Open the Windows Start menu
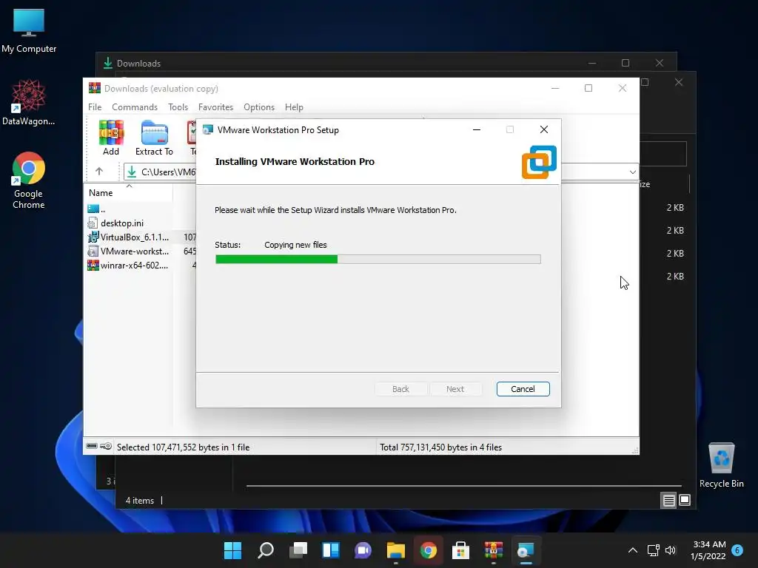The width and height of the screenshot is (758, 568). coord(232,550)
